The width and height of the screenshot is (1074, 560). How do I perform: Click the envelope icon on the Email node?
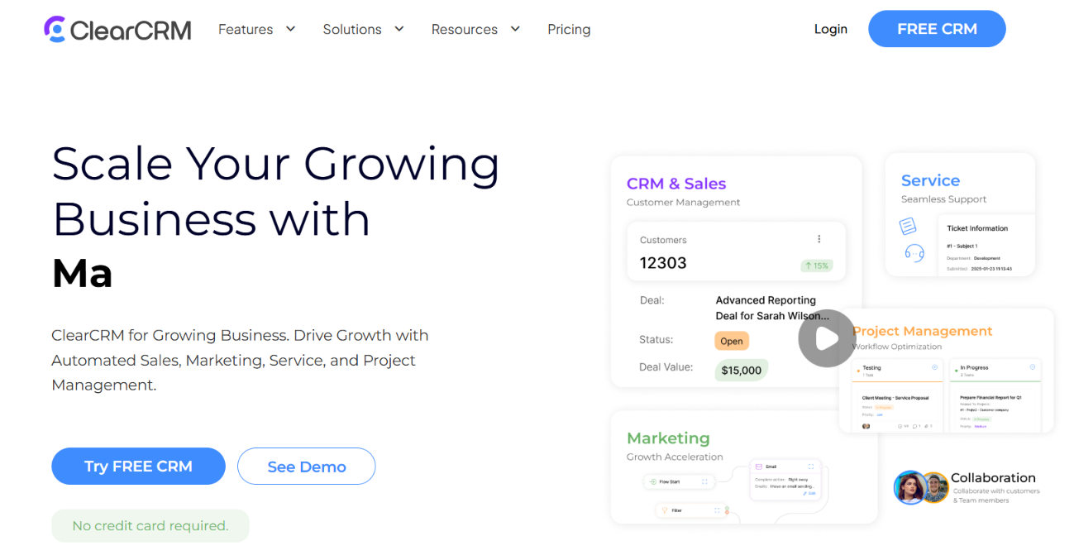point(758,467)
